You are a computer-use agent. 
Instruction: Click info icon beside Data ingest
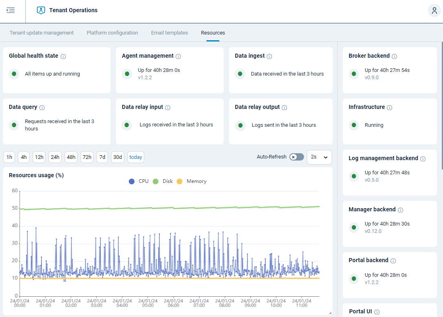tap(269, 56)
